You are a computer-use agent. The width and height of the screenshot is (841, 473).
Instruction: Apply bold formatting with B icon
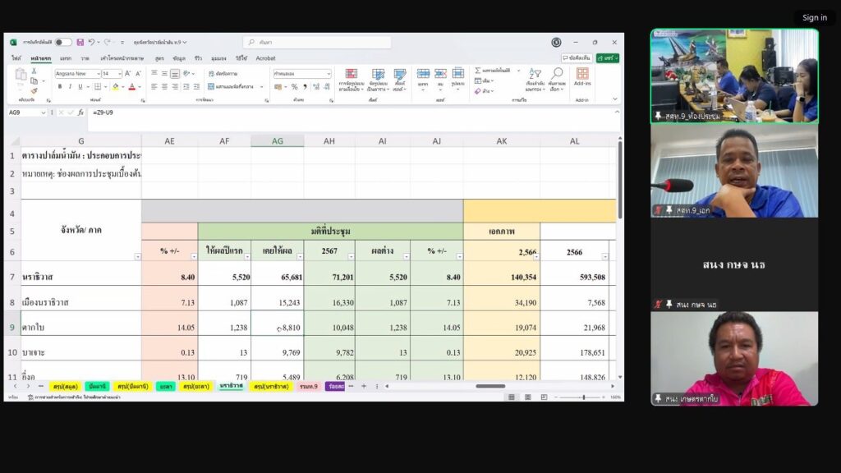[60, 86]
